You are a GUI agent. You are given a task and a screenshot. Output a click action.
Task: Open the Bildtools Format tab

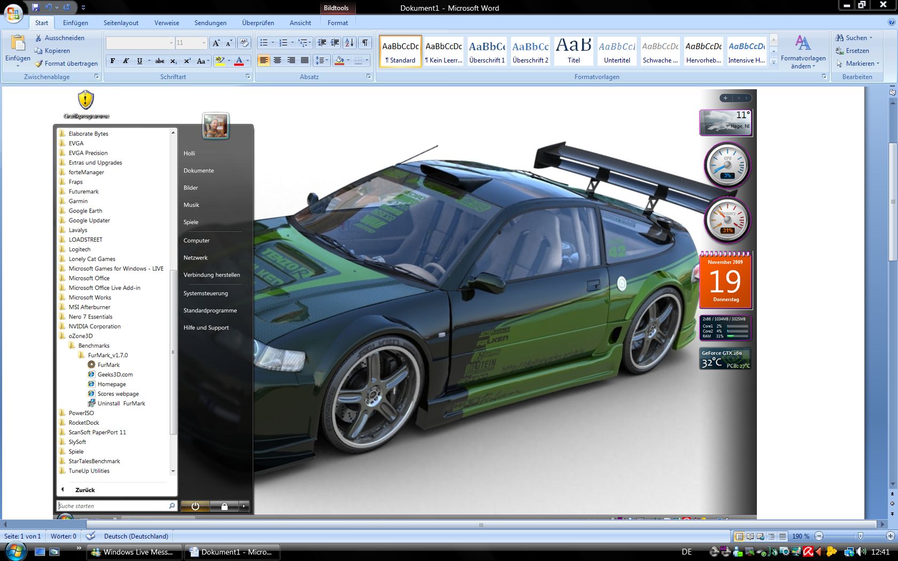[338, 23]
